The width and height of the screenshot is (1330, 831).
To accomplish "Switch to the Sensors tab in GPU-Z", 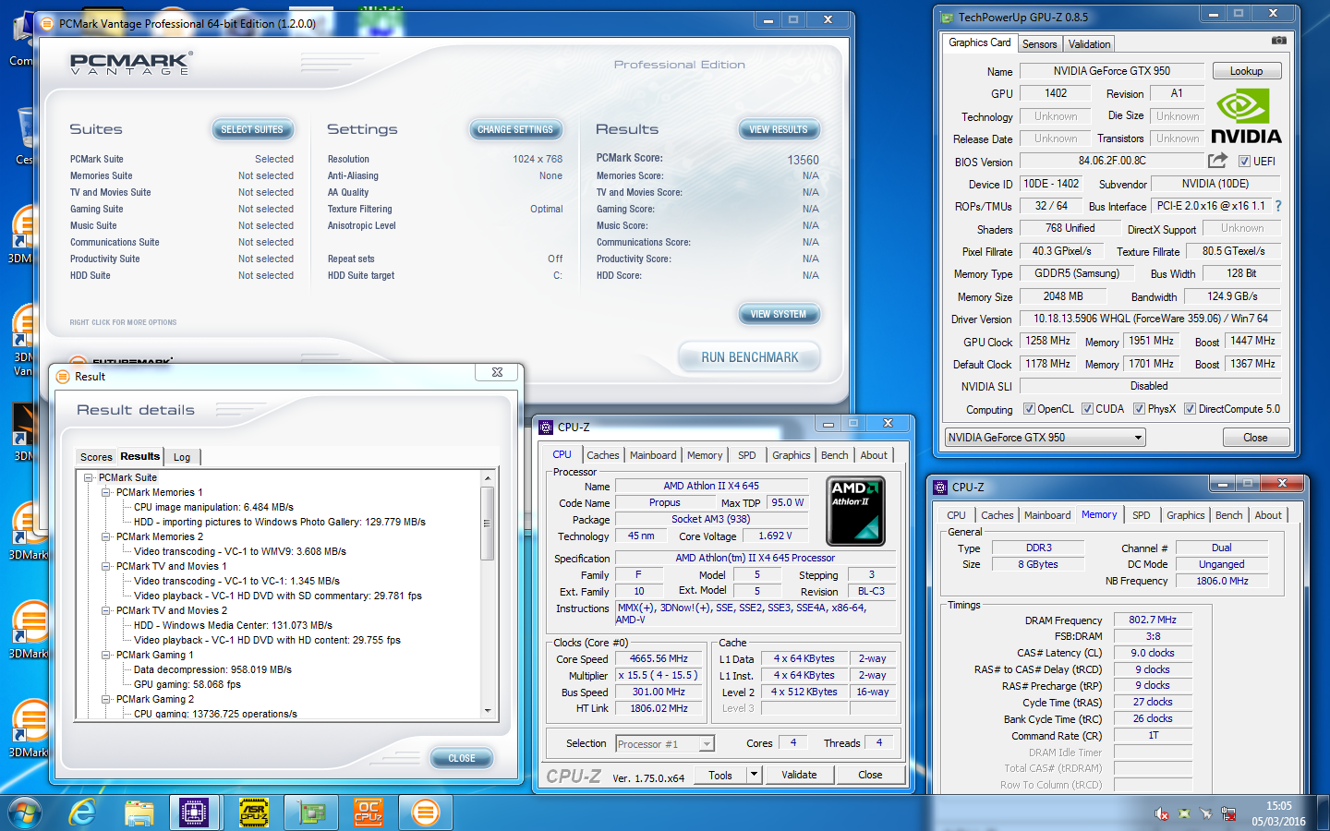I will pos(1039,44).
